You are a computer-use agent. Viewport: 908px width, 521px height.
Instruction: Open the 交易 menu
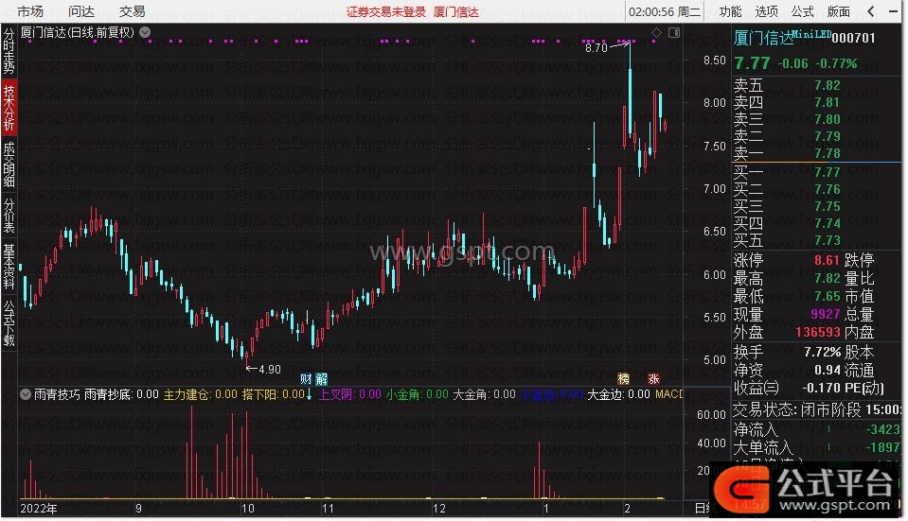132,11
